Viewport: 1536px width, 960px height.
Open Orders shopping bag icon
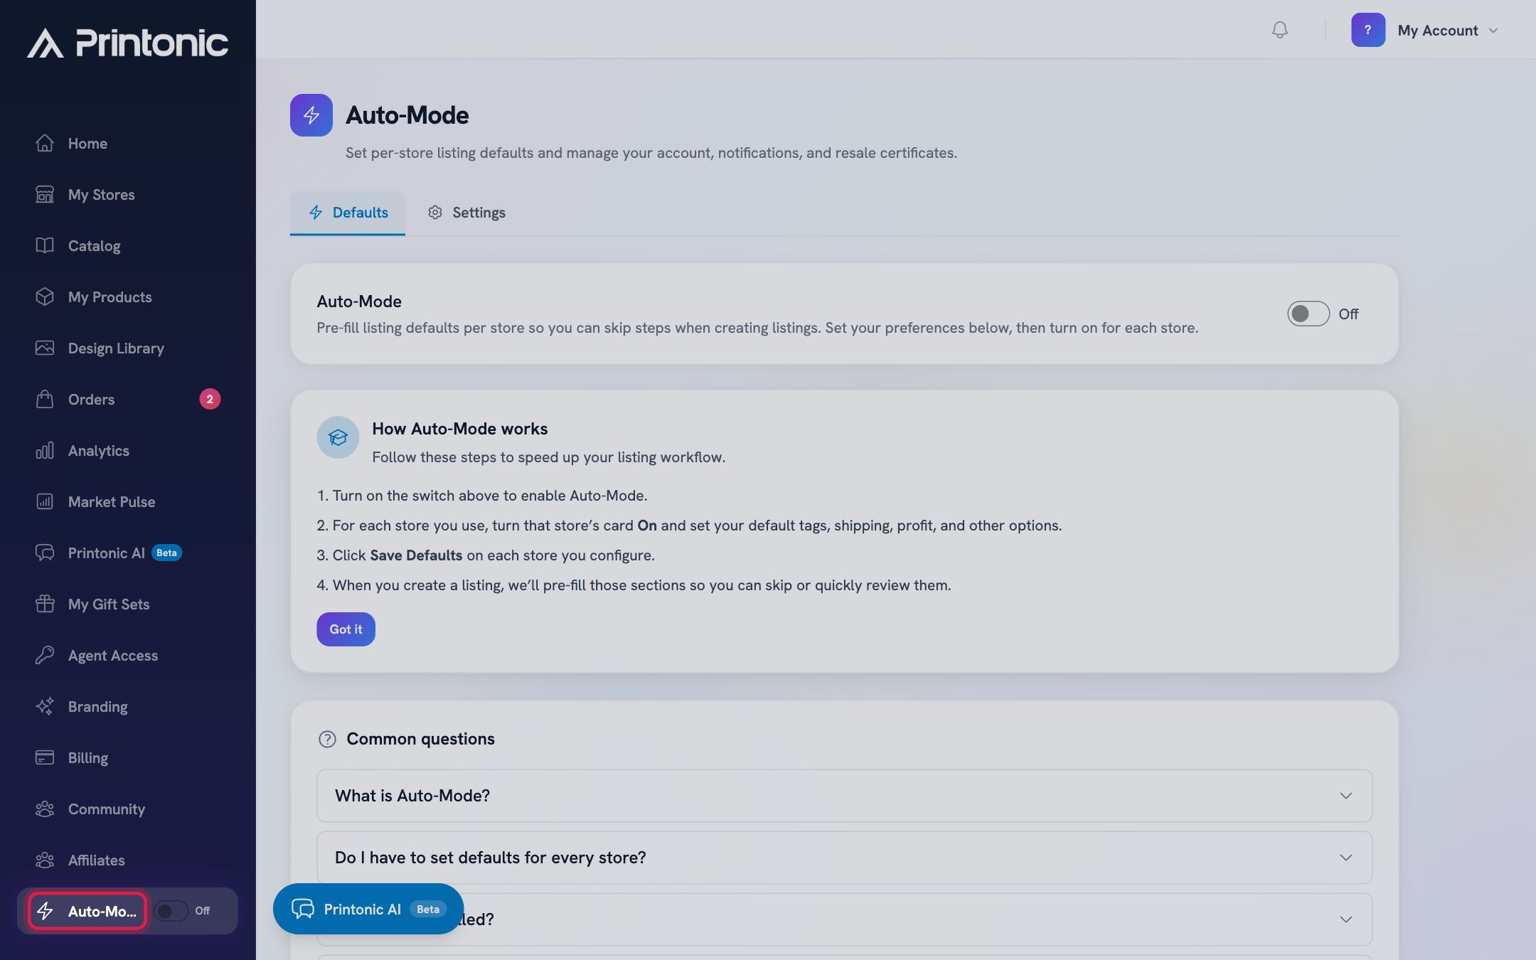pyautogui.click(x=45, y=399)
